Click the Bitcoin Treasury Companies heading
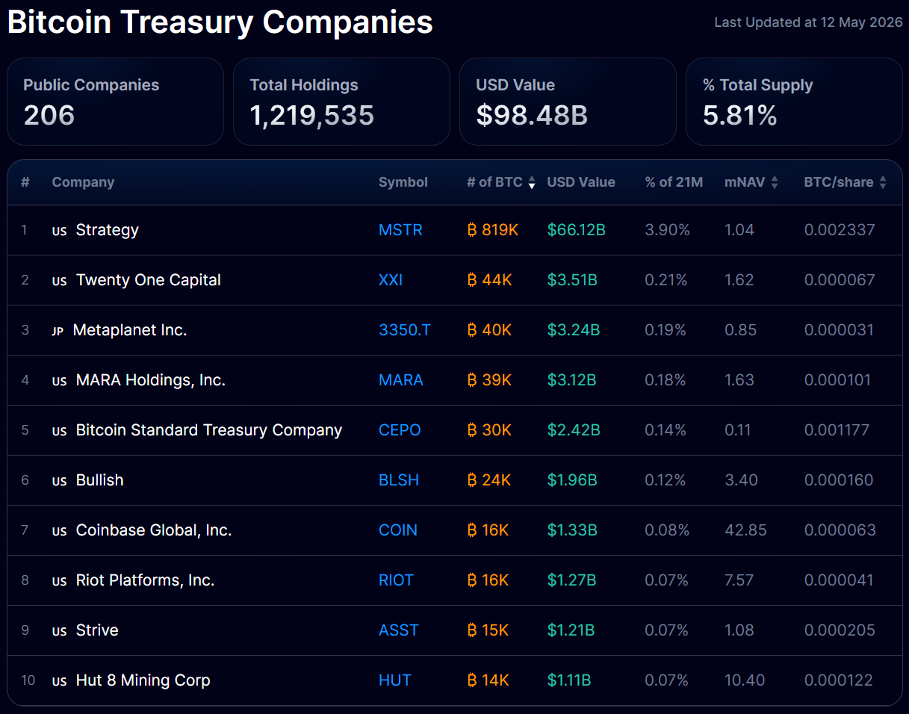This screenshot has height=714, width=909. (220, 22)
